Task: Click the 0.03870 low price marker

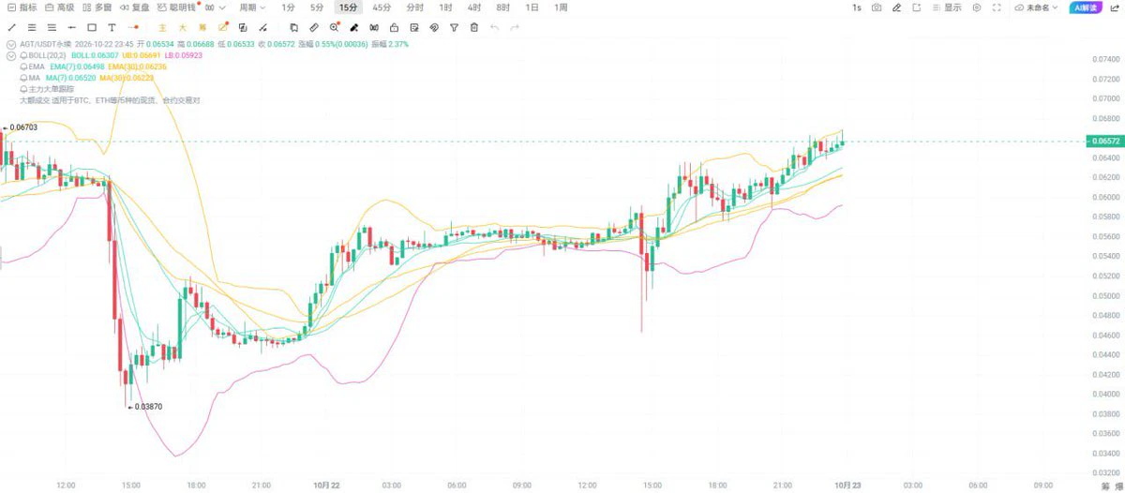Action: click(x=146, y=407)
